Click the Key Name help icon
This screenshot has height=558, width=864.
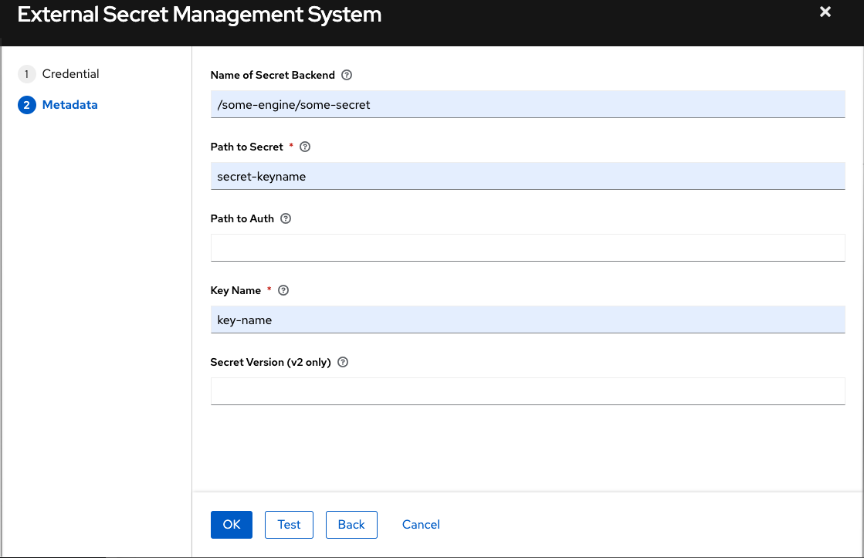pyautogui.click(x=283, y=290)
